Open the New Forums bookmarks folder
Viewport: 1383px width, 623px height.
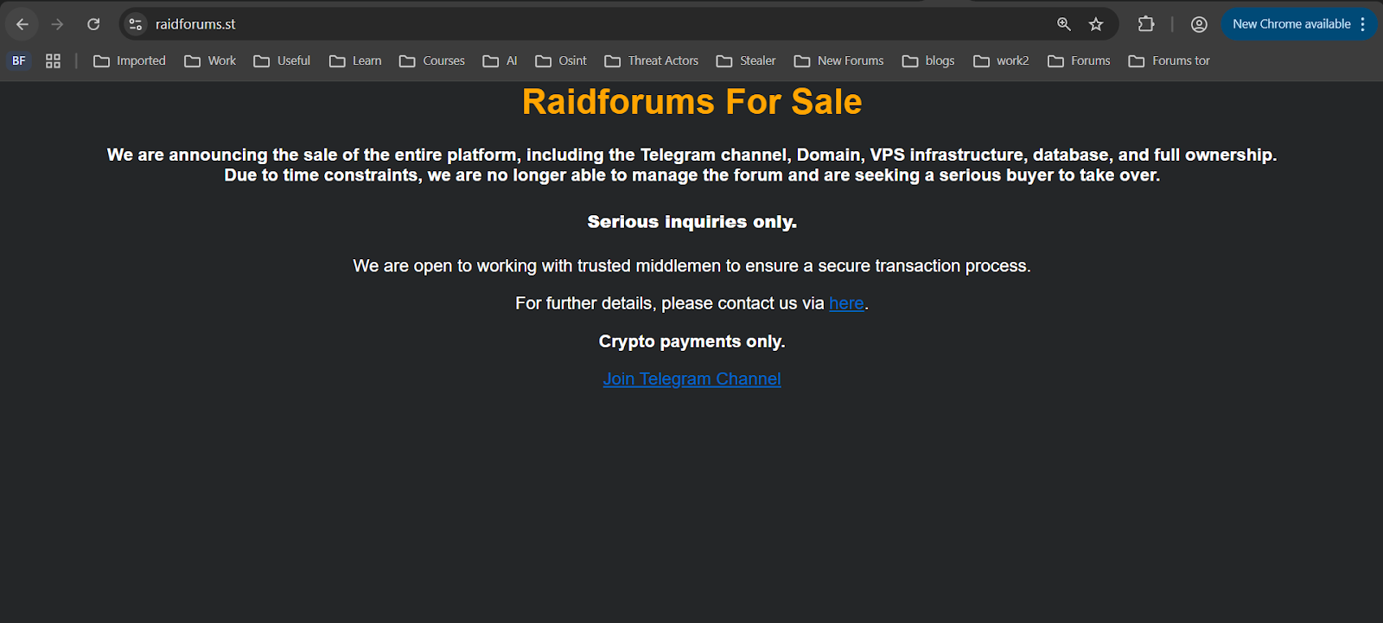[838, 60]
